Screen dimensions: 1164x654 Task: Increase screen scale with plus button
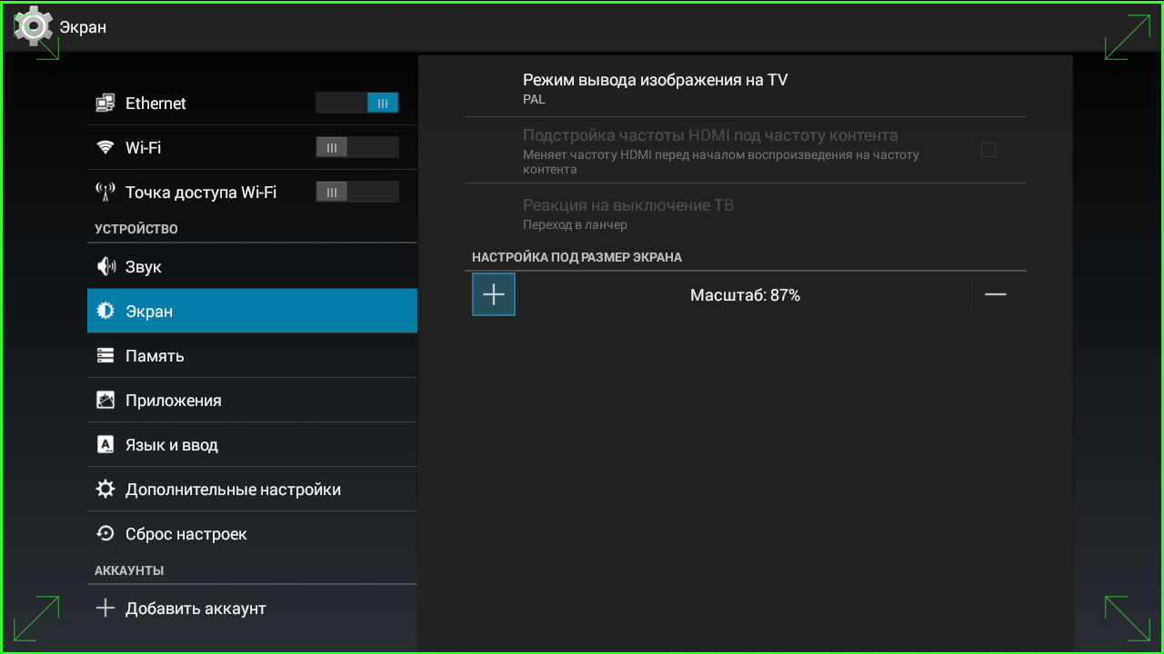click(x=494, y=294)
